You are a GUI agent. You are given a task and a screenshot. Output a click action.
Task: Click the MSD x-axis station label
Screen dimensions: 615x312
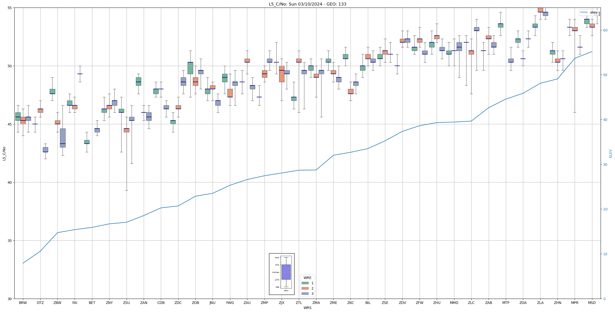tap(592, 303)
